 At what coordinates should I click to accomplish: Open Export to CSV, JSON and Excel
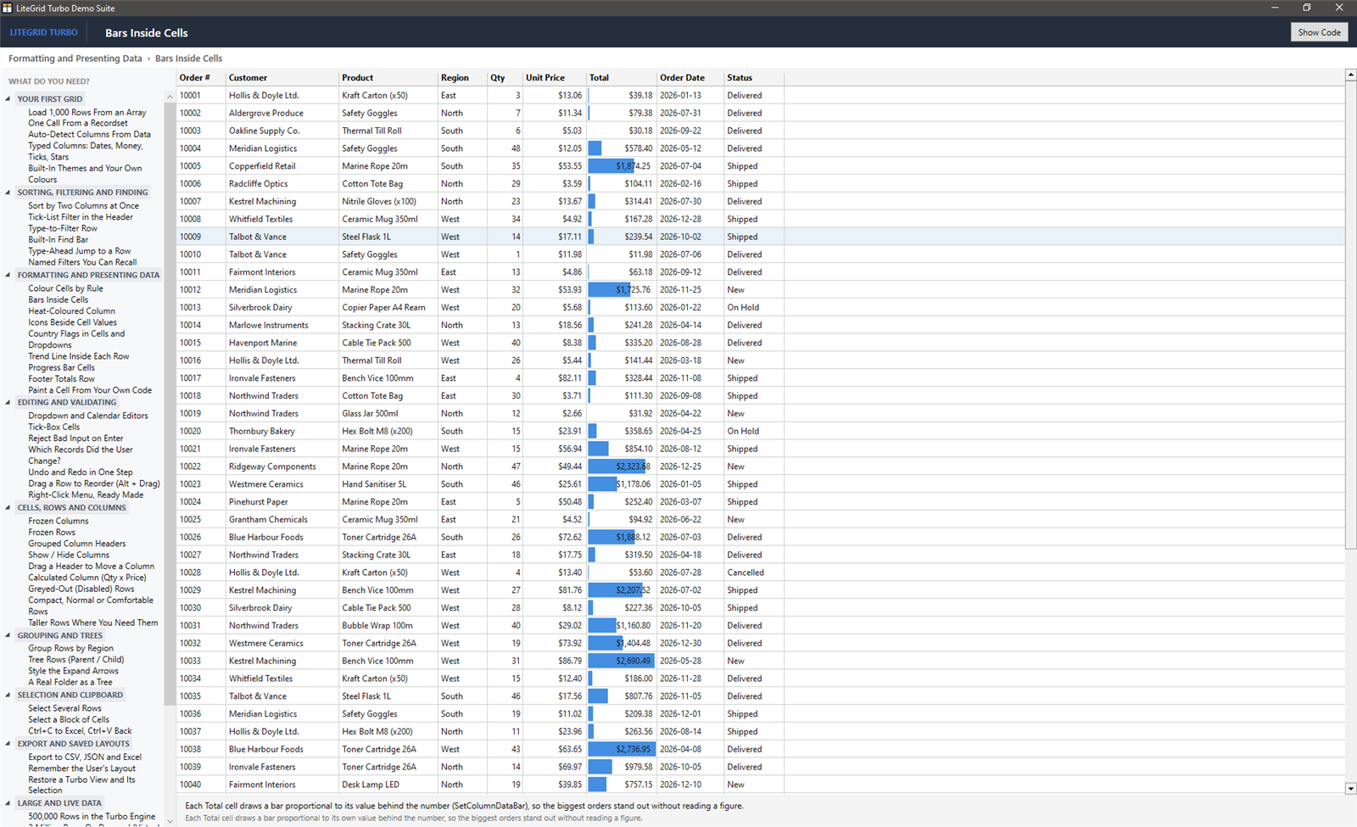click(x=85, y=757)
